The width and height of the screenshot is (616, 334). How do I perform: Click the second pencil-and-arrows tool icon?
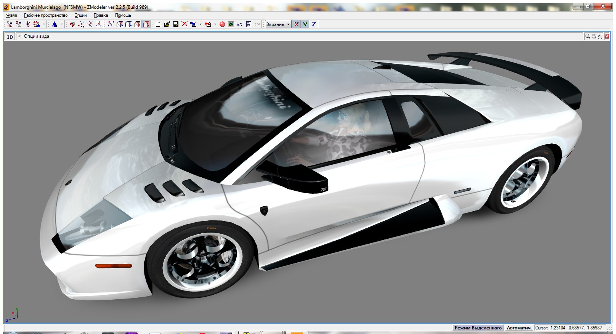pyautogui.click(x=18, y=24)
